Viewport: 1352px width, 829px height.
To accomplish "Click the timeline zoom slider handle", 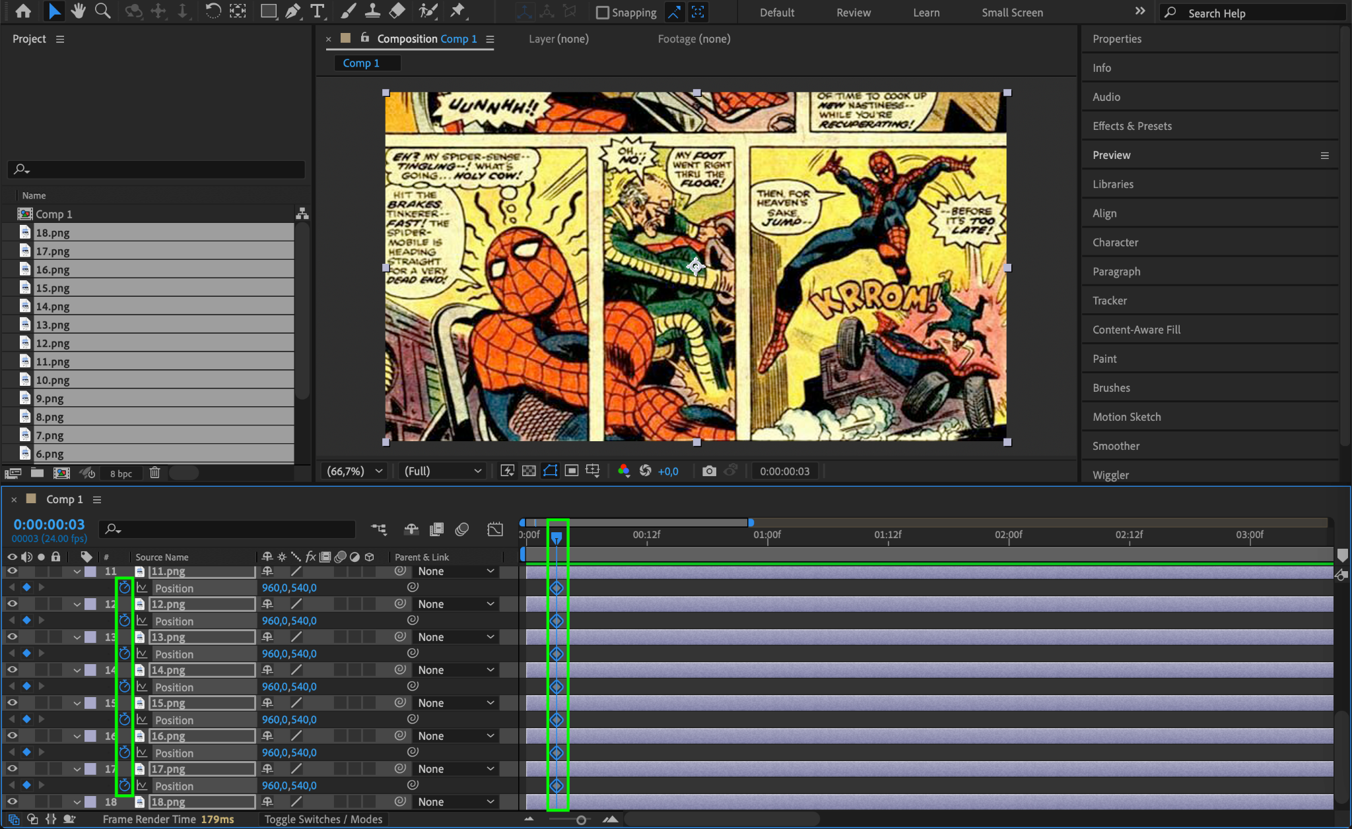I will (x=581, y=820).
